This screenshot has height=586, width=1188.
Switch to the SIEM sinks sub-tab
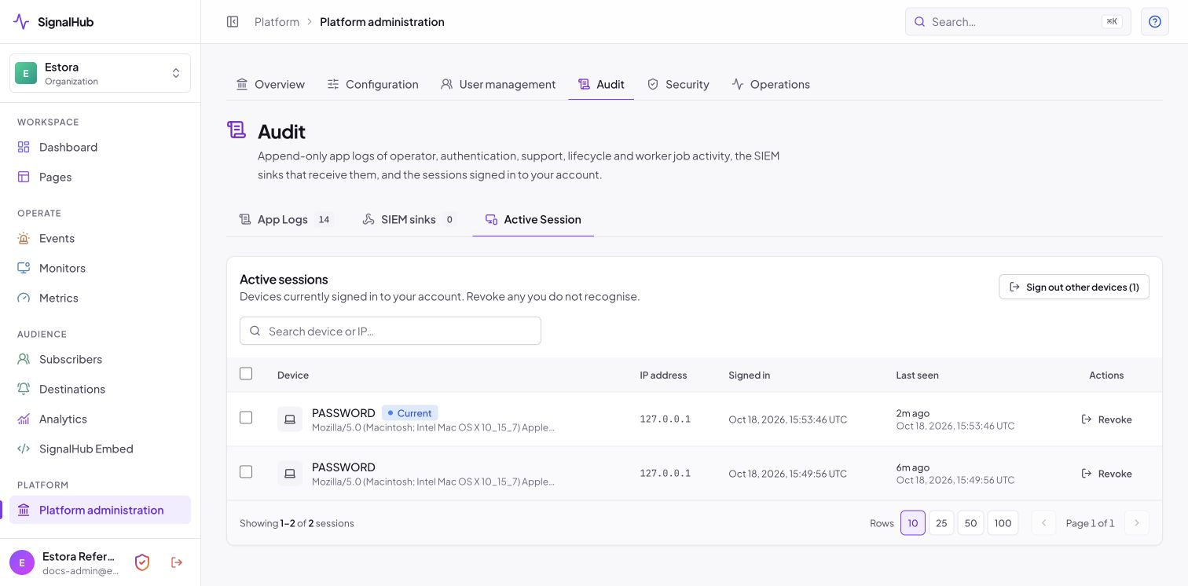[x=409, y=220]
